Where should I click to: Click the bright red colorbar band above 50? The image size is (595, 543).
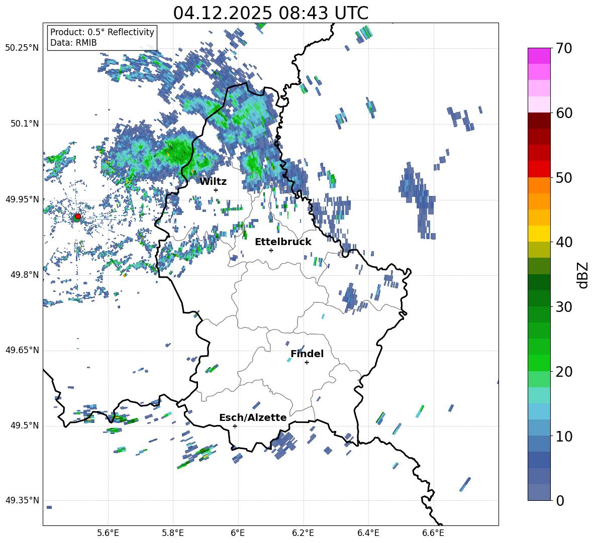[539, 169]
